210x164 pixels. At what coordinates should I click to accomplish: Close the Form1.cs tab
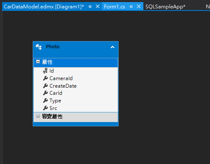point(139,6)
